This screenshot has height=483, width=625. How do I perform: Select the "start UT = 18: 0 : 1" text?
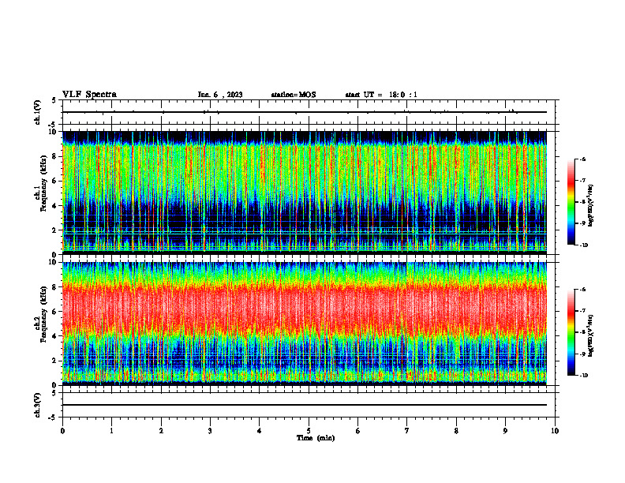381,95
